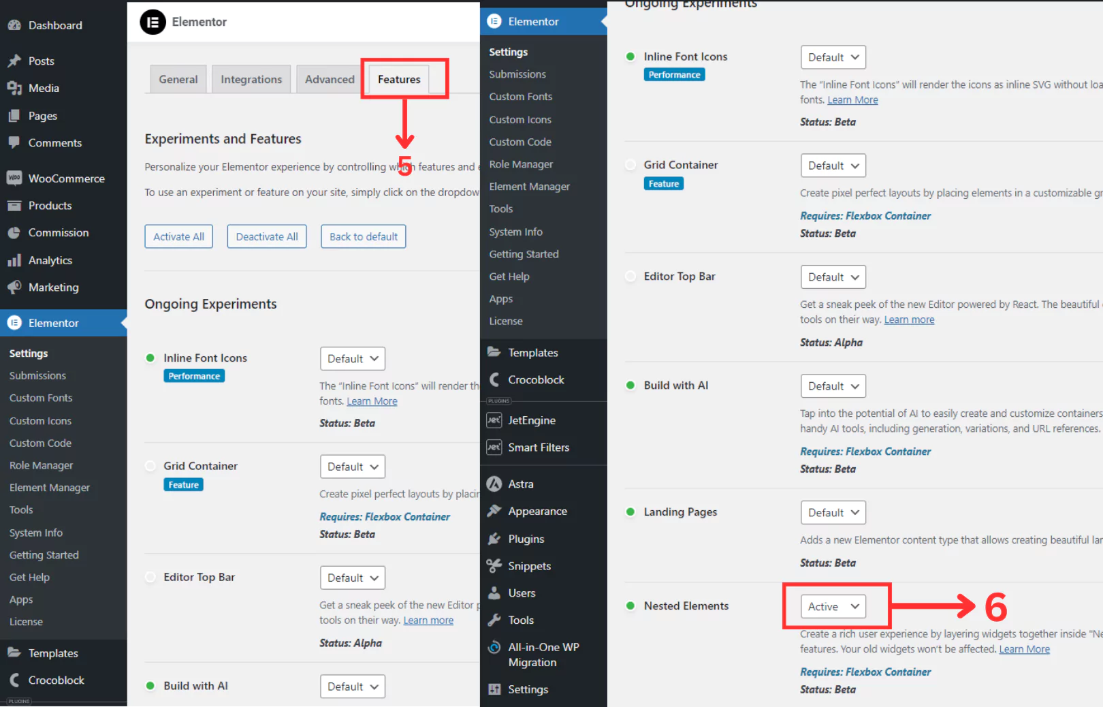Click the Performance badge in right panel
The height and width of the screenshot is (707, 1103).
coord(674,75)
